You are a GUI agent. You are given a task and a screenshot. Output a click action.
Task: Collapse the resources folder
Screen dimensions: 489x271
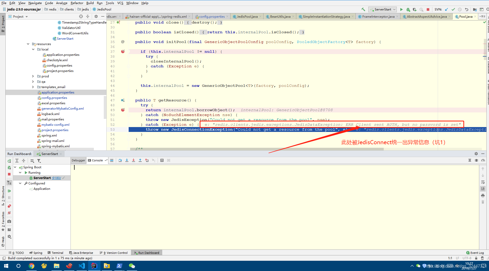click(28, 44)
